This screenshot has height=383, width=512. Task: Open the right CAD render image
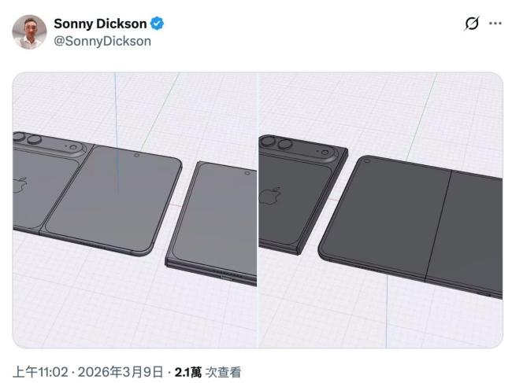click(x=380, y=210)
